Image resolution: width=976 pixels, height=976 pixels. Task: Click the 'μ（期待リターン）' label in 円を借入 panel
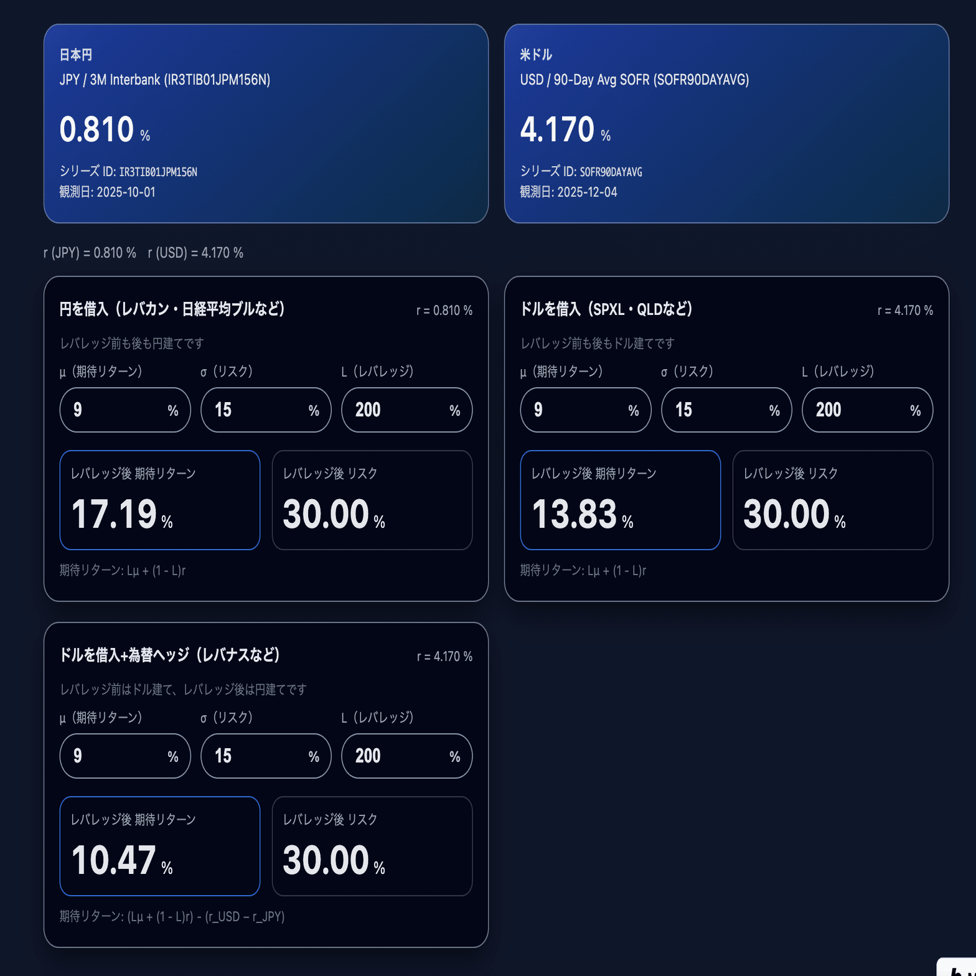101,372
